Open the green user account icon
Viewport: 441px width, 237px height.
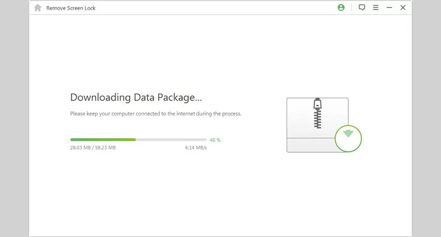click(x=341, y=7)
